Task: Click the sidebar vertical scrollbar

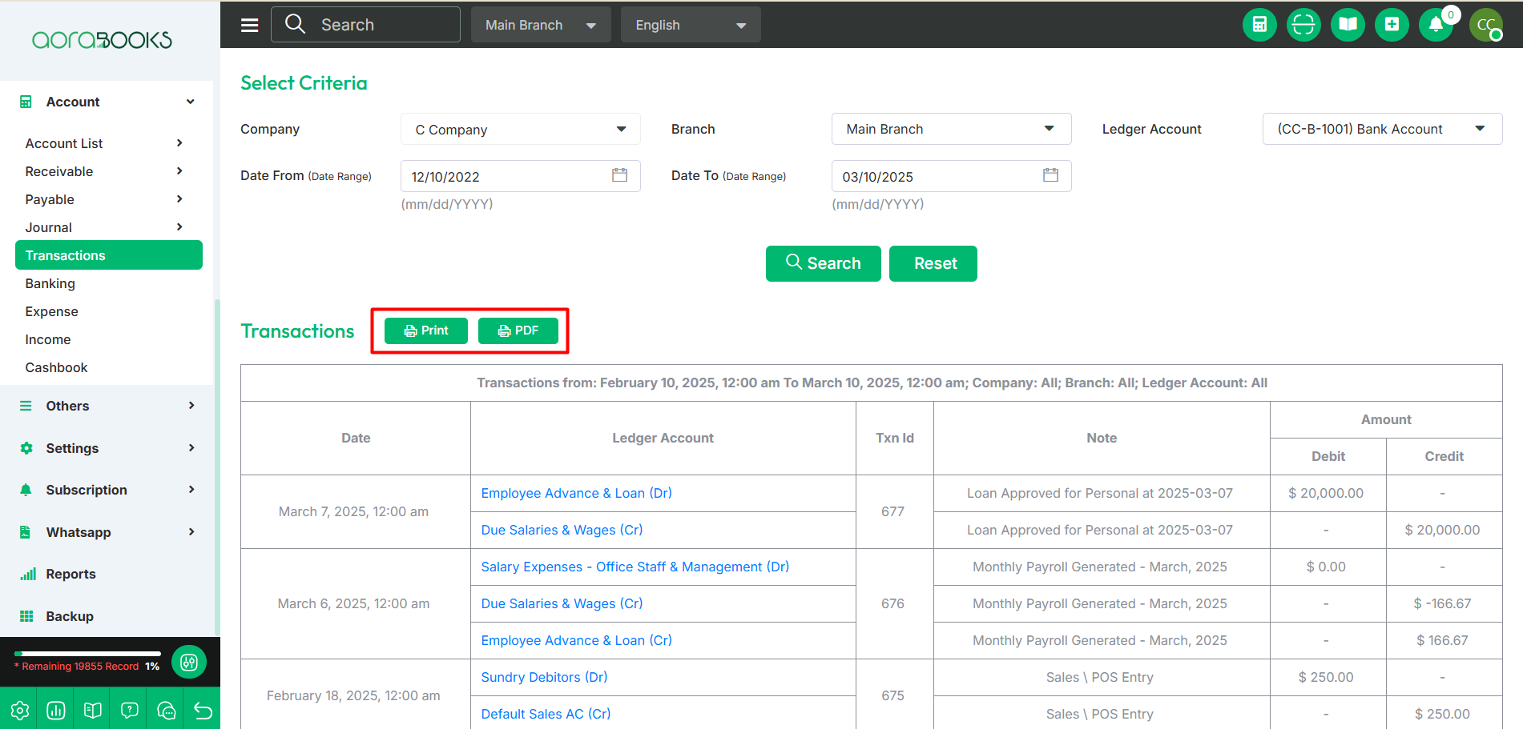Action: point(216,467)
